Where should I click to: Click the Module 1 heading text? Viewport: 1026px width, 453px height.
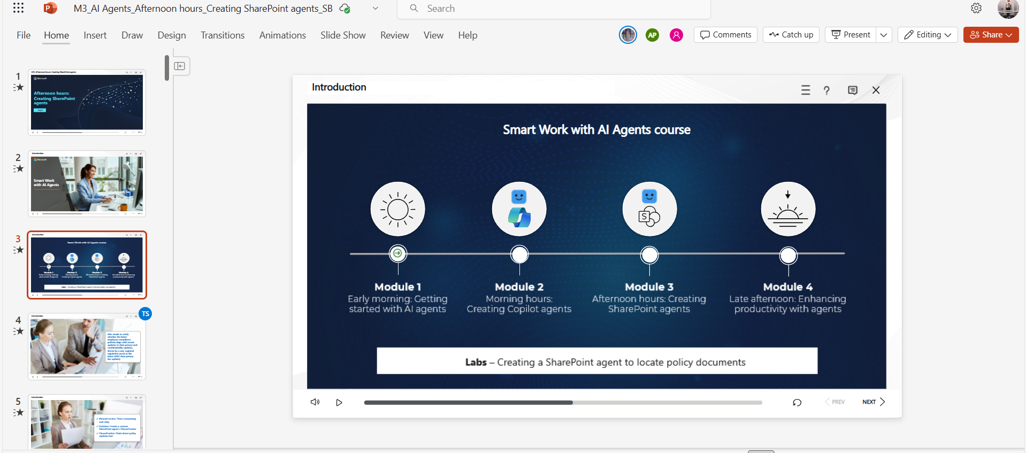pos(397,287)
